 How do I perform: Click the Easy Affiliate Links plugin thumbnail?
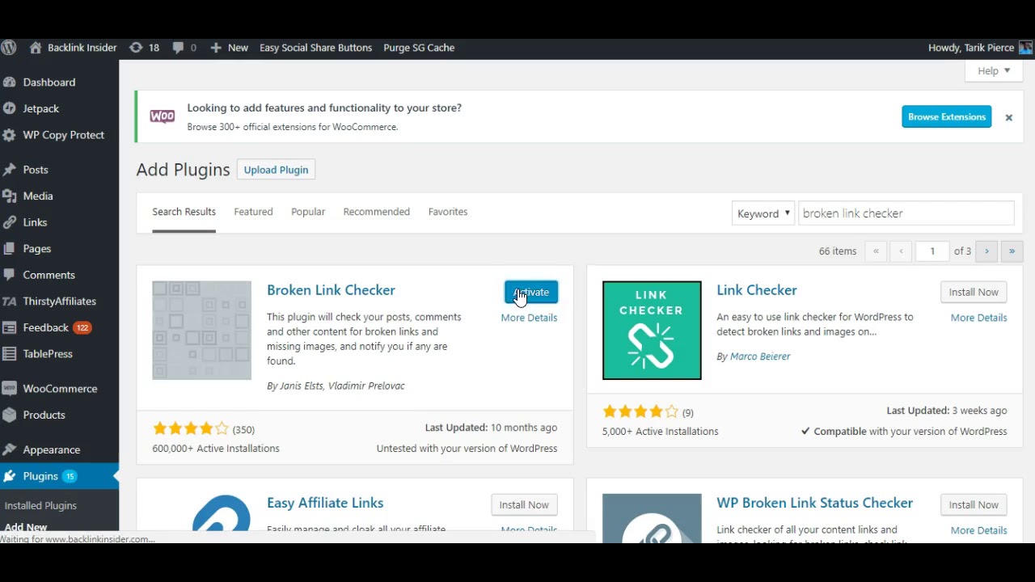point(221,512)
